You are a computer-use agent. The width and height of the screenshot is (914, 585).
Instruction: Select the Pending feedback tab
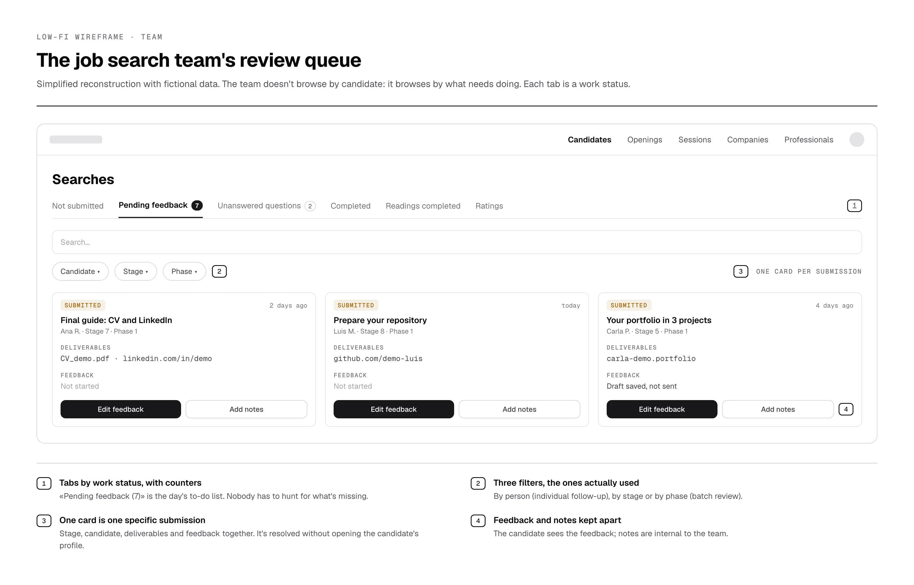(161, 205)
